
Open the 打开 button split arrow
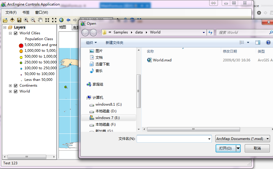click(x=238, y=148)
